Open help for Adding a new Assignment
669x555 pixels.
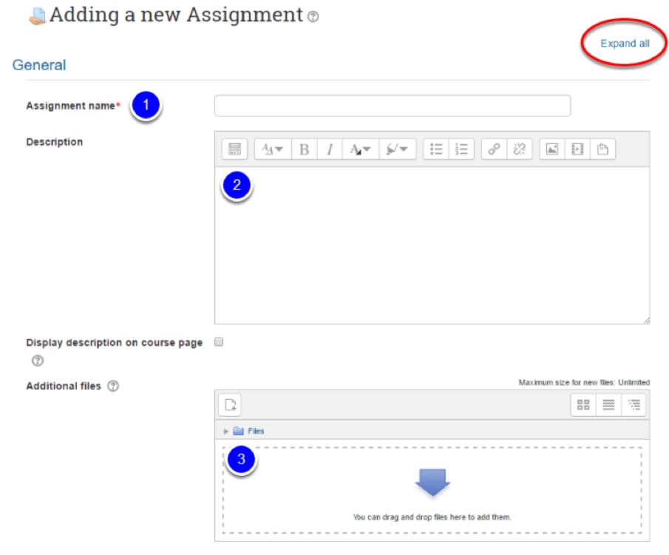pos(313,16)
